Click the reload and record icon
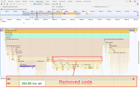Viewport: 140px width, 92px height. point(5,4)
